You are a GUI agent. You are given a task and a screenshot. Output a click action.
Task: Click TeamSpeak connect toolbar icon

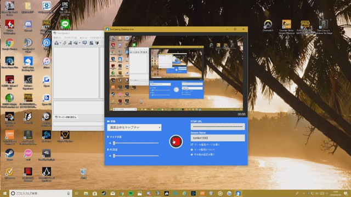pos(56,43)
